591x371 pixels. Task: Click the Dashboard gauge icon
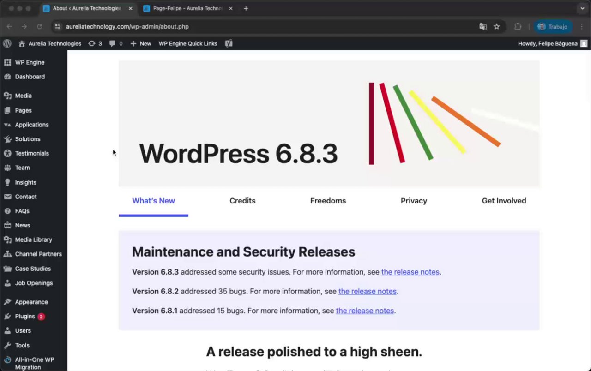tap(7, 77)
